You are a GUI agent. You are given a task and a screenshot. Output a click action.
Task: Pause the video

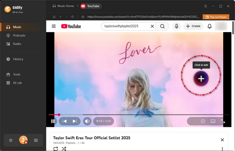[53, 121]
